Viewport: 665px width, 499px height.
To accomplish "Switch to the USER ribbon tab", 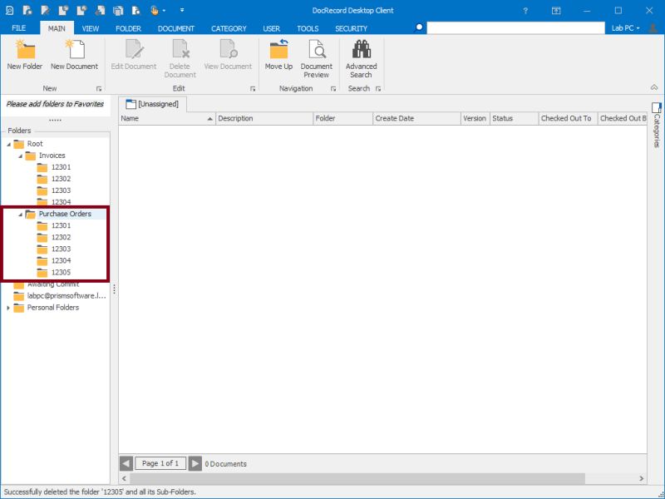I will (x=272, y=28).
